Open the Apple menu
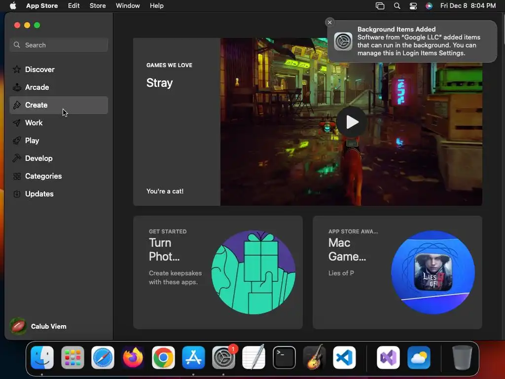This screenshot has width=505, height=379. 13,5
